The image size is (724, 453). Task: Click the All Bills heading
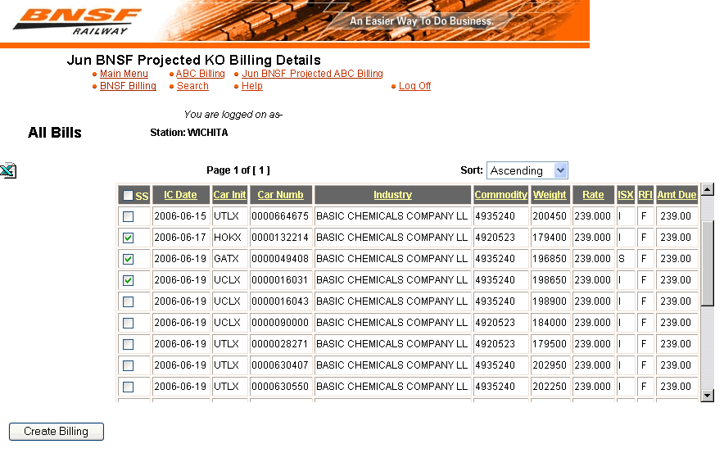pos(55,133)
